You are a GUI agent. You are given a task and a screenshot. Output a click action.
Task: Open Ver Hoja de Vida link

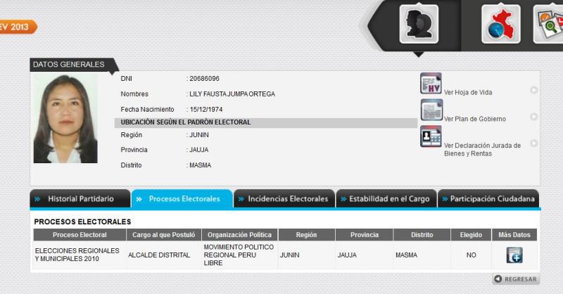[x=468, y=92]
